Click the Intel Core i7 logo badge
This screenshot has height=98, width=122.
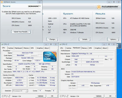(50, 57)
